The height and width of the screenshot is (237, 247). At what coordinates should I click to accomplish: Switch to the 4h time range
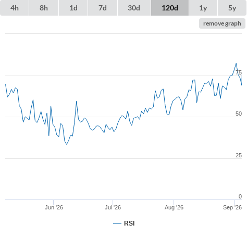click(x=15, y=8)
